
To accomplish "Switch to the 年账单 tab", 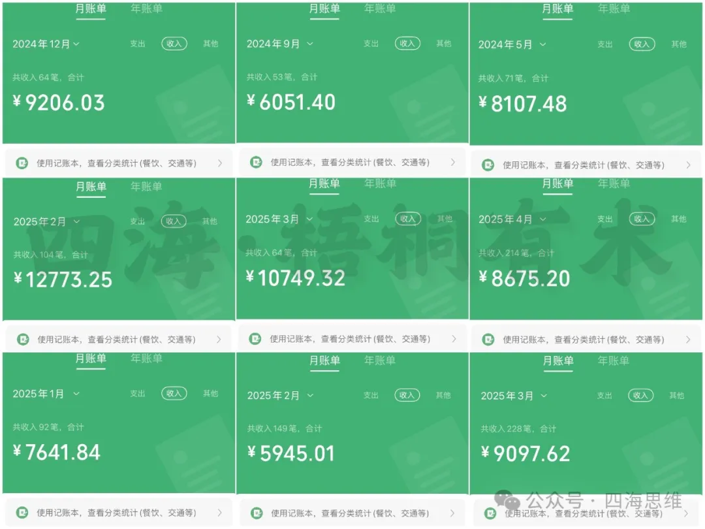I will click(146, 9).
